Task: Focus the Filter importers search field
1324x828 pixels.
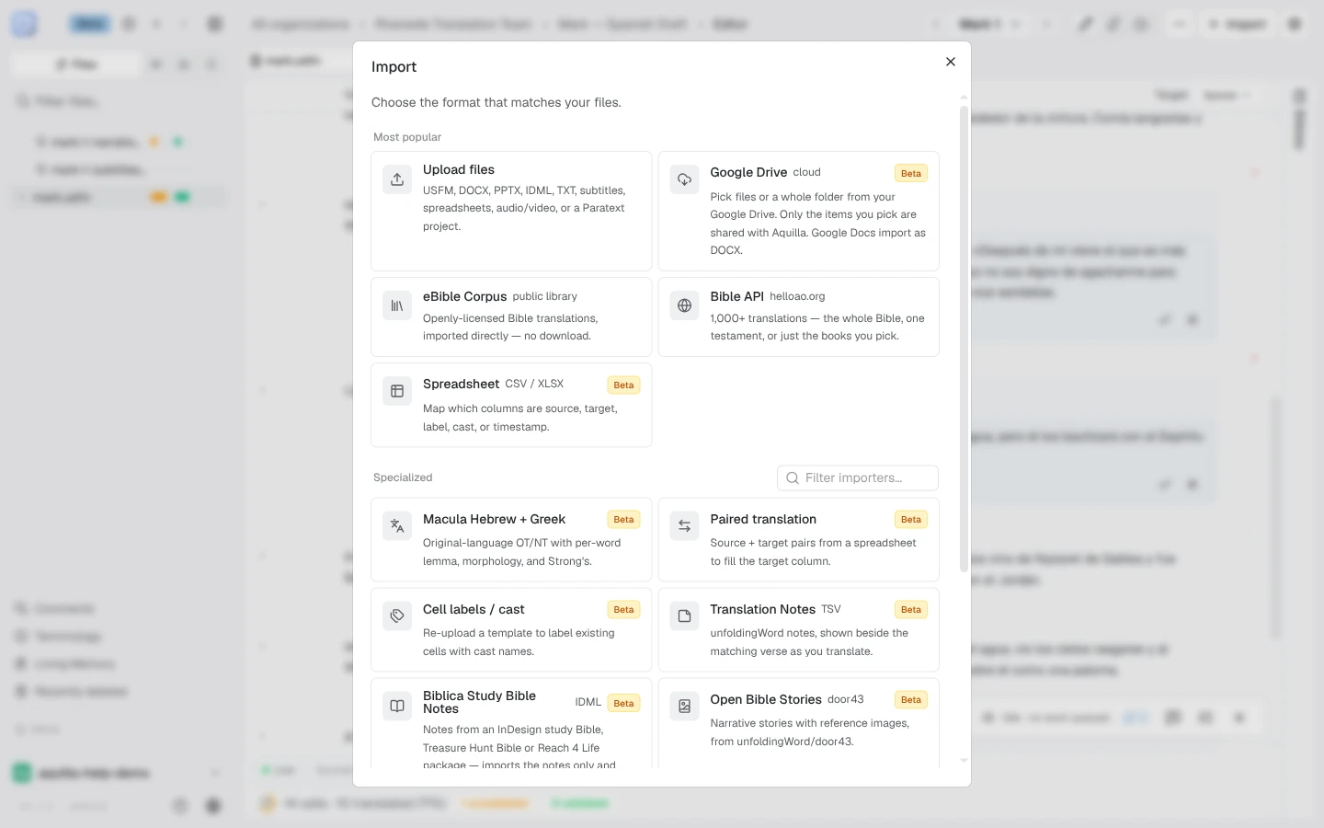Action: click(858, 477)
